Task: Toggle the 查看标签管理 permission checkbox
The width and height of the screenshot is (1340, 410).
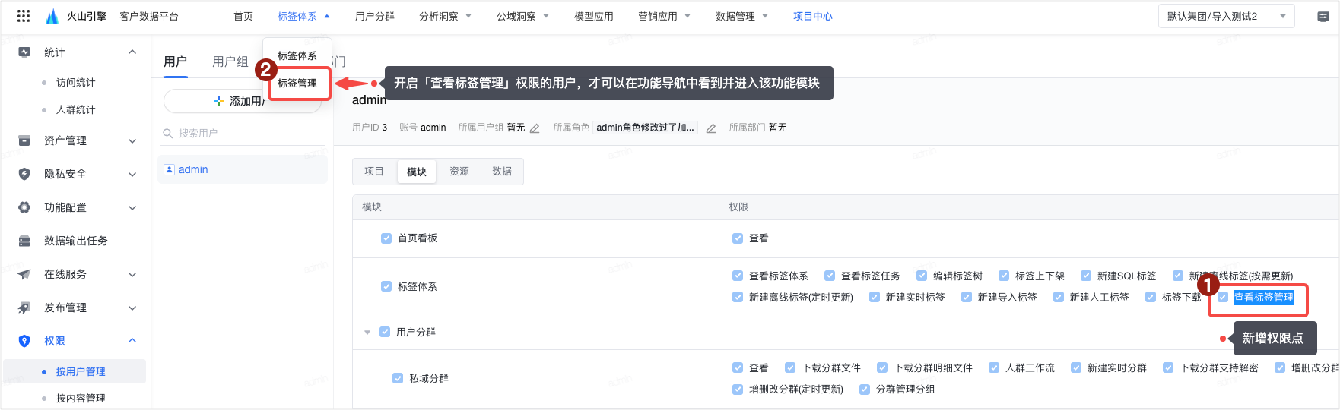Action: (x=1223, y=298)
